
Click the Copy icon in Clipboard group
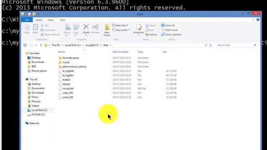point(27,27)
